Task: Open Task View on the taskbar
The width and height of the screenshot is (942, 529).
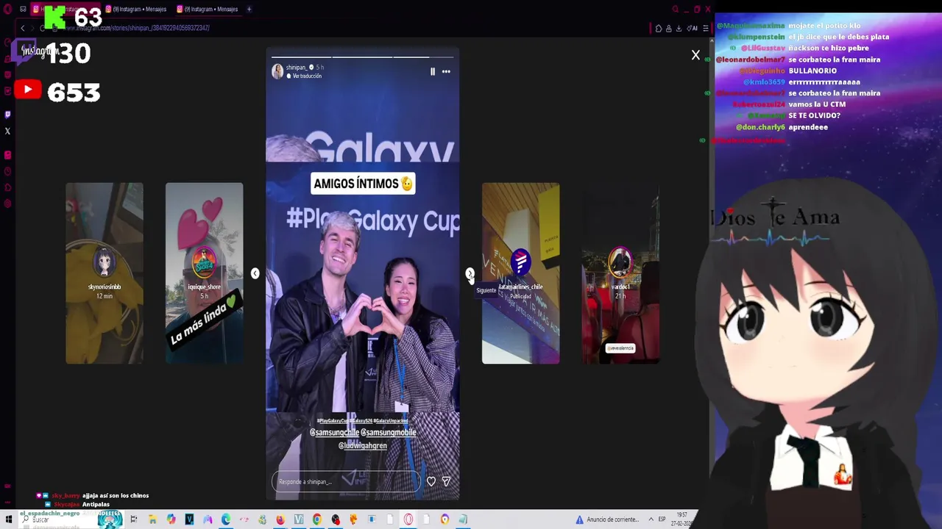Action: click(x=134, y=519)
